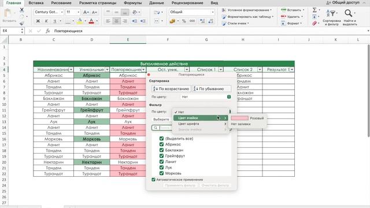Open Сортировка и фильтр tool
The image size is (370, 208).
pos(331,17)
